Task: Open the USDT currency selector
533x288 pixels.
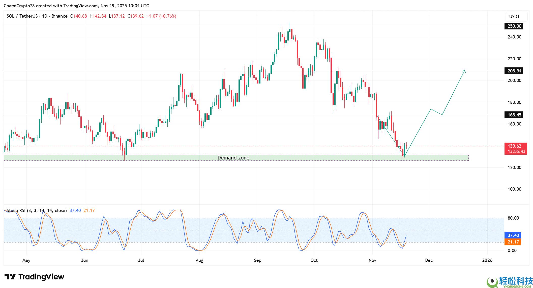Action: tap(514, 17)
